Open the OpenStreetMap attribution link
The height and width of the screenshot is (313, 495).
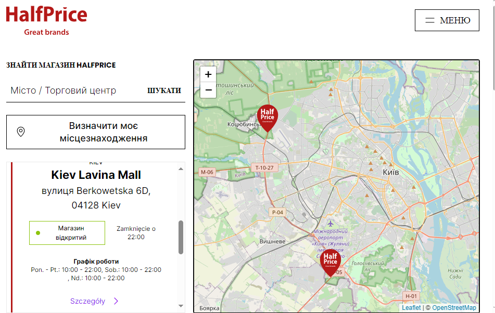454,308
